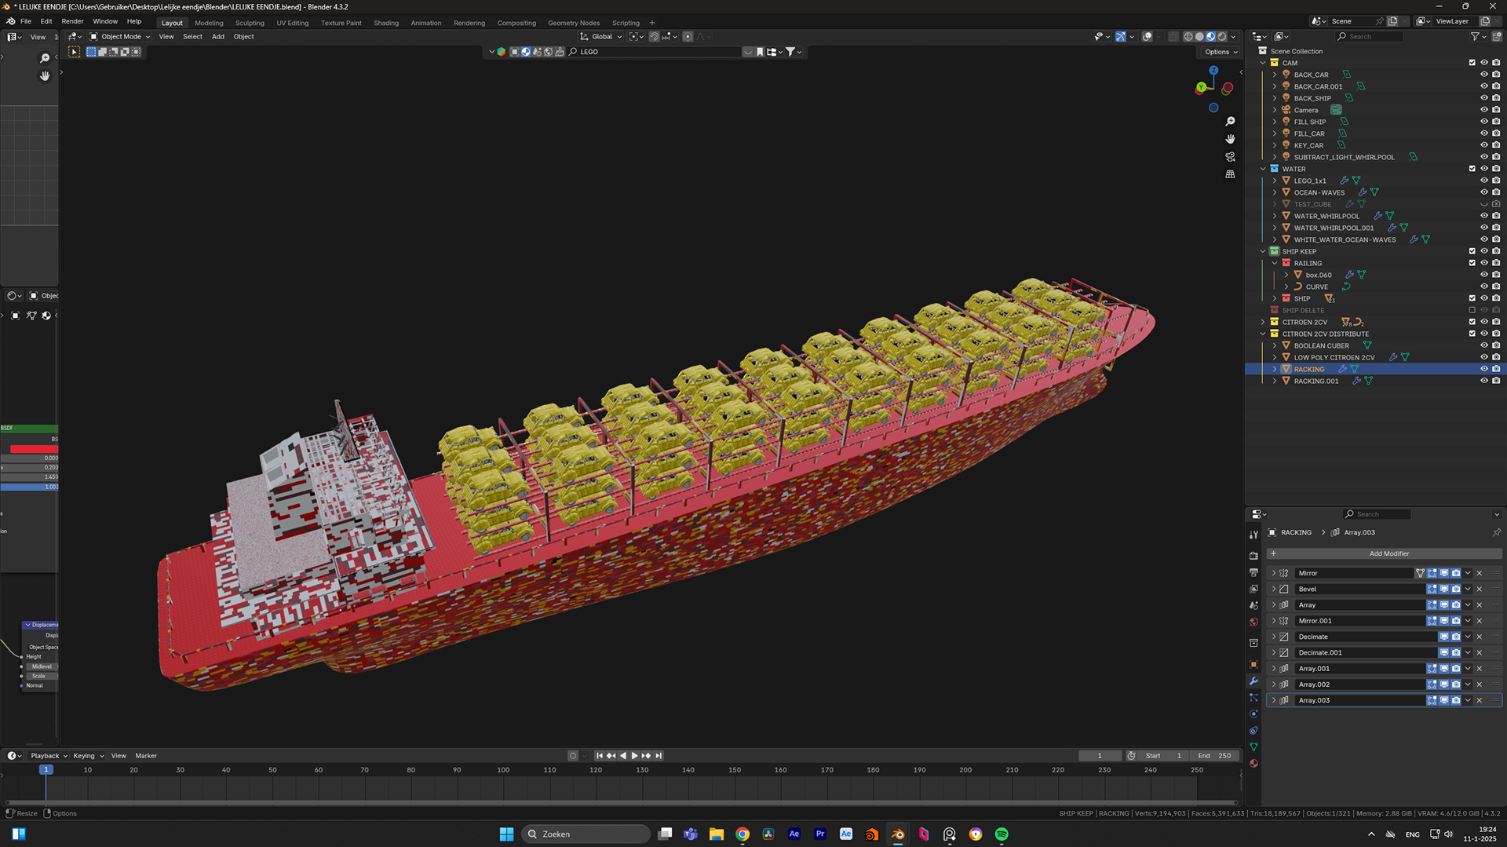Play animation forward
This screenshot has height=847, width=1507.
(634, 756)
